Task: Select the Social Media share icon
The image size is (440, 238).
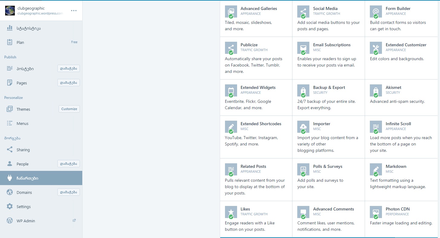Action: coord(303,11)
